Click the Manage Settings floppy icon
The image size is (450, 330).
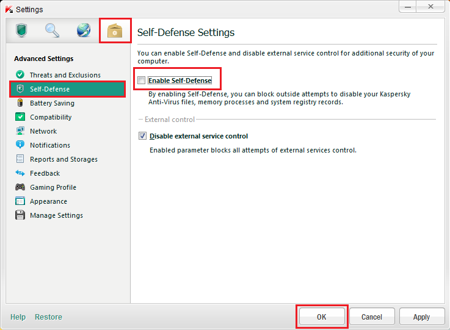(20, 215)
